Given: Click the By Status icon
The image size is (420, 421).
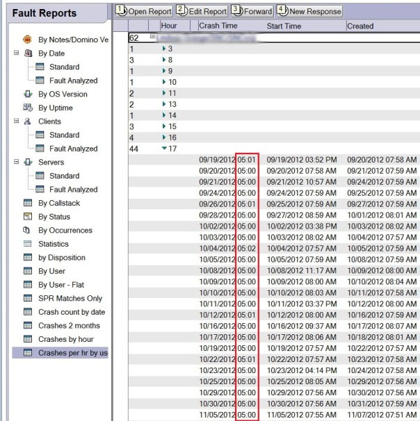Looking at the screenshot, I should coord(28,217).
